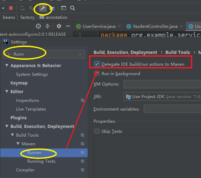Open Settings via the wrench icon
201x178 pixels.
point(43,8)
